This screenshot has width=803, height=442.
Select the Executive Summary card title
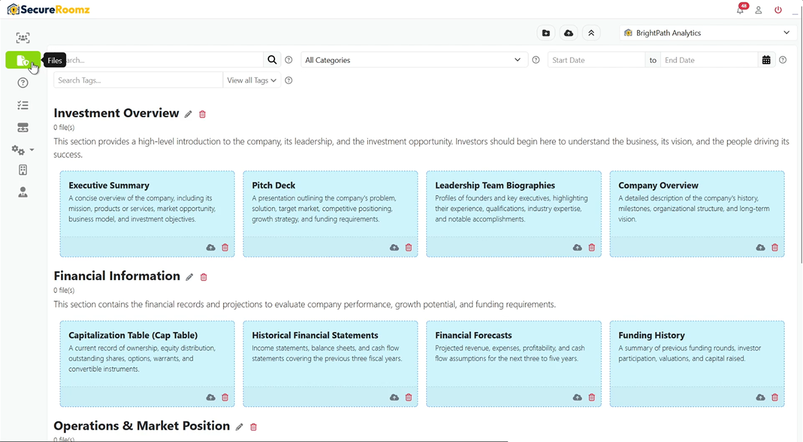pos(109,185)
